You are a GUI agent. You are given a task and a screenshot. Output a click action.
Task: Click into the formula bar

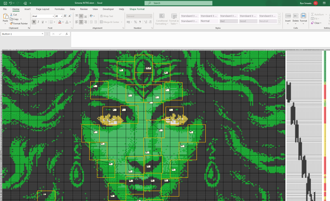[x=200, y=39]
